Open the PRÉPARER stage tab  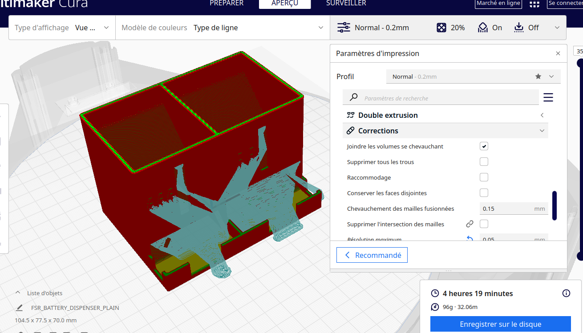pyautogui.click(x=227, y=4)
